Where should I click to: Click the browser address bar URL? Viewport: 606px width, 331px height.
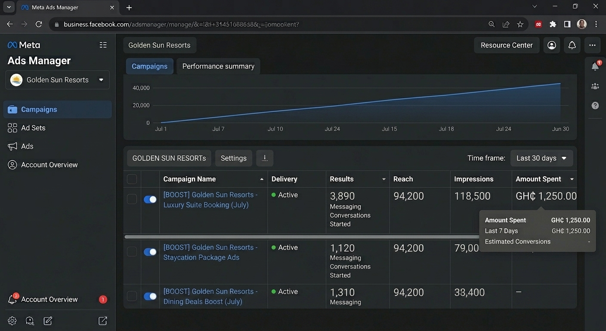[x=181, y=25]
